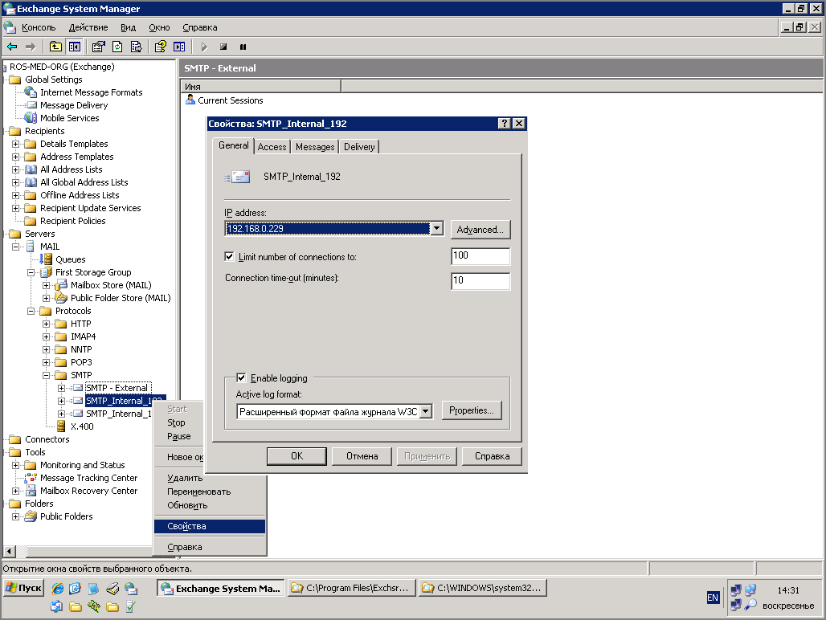Select the Mobile Services tree item

[x=70, y=118]
